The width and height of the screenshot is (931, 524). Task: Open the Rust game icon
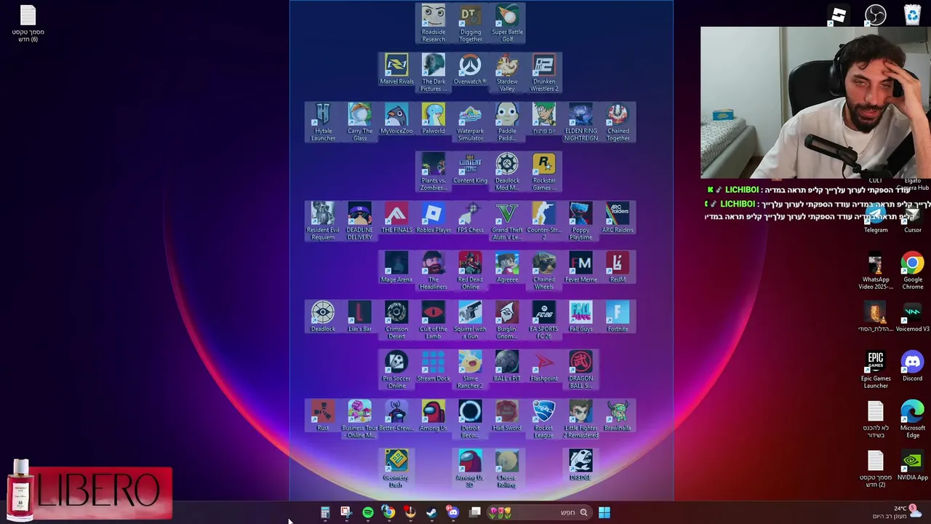323,416
